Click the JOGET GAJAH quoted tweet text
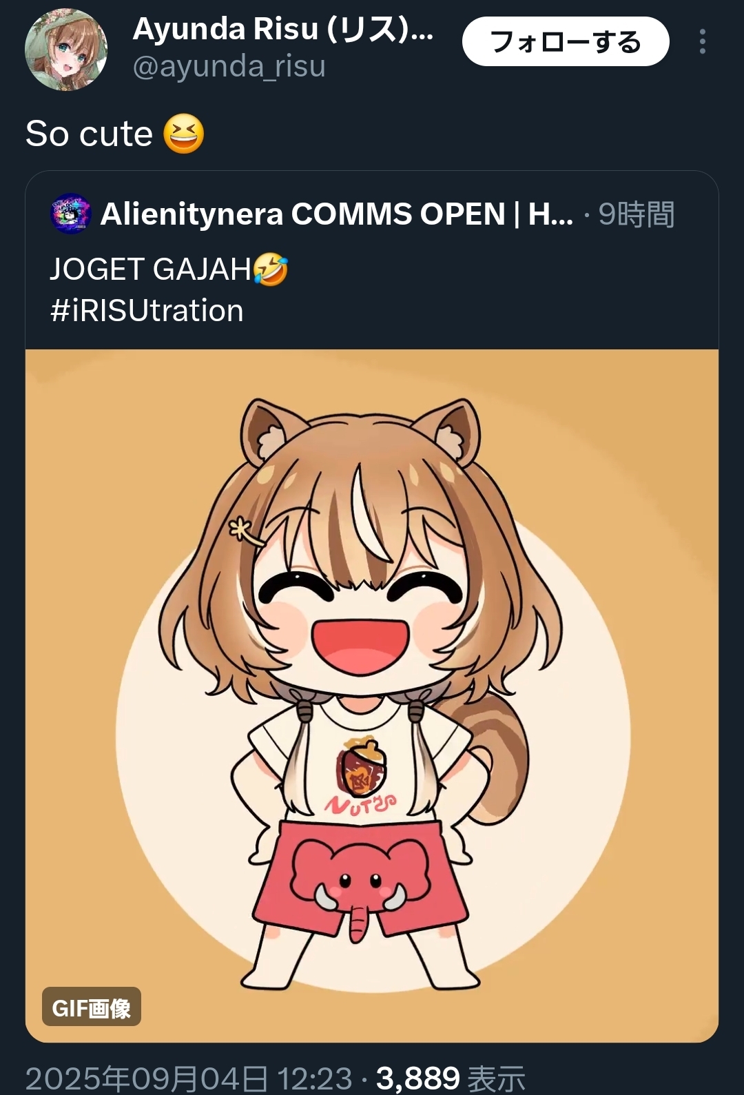Screen dimensions: 744x1095 click(x=150, y=269)
